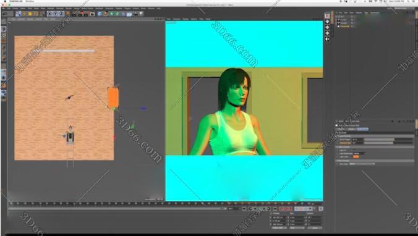The width and height of the screenshot is (418, 236).
Task: Toggle checkbox at top of Attribute Manager
Action: (336, 125)
